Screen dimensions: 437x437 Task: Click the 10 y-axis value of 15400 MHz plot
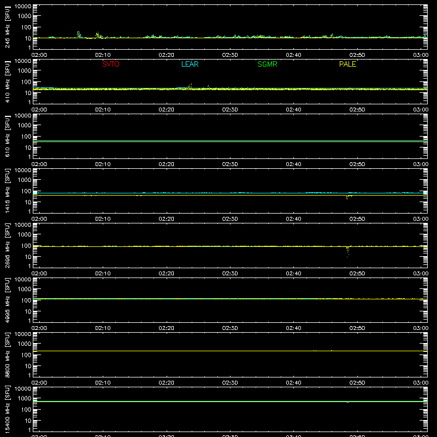28,421
